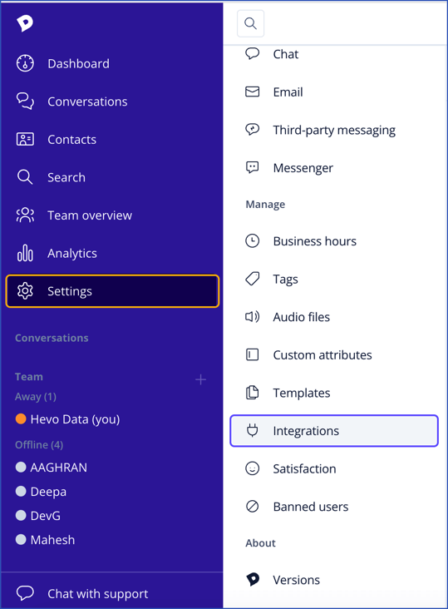Open the Settings menu item
Viewport: 448px width, 609px height.
coord(112,291)
